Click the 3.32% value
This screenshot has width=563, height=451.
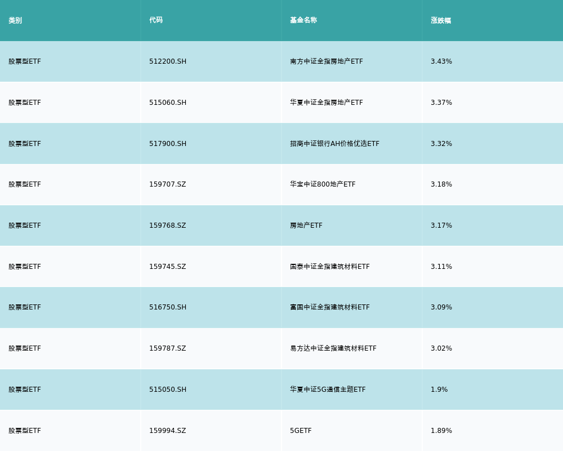(441, 144)
